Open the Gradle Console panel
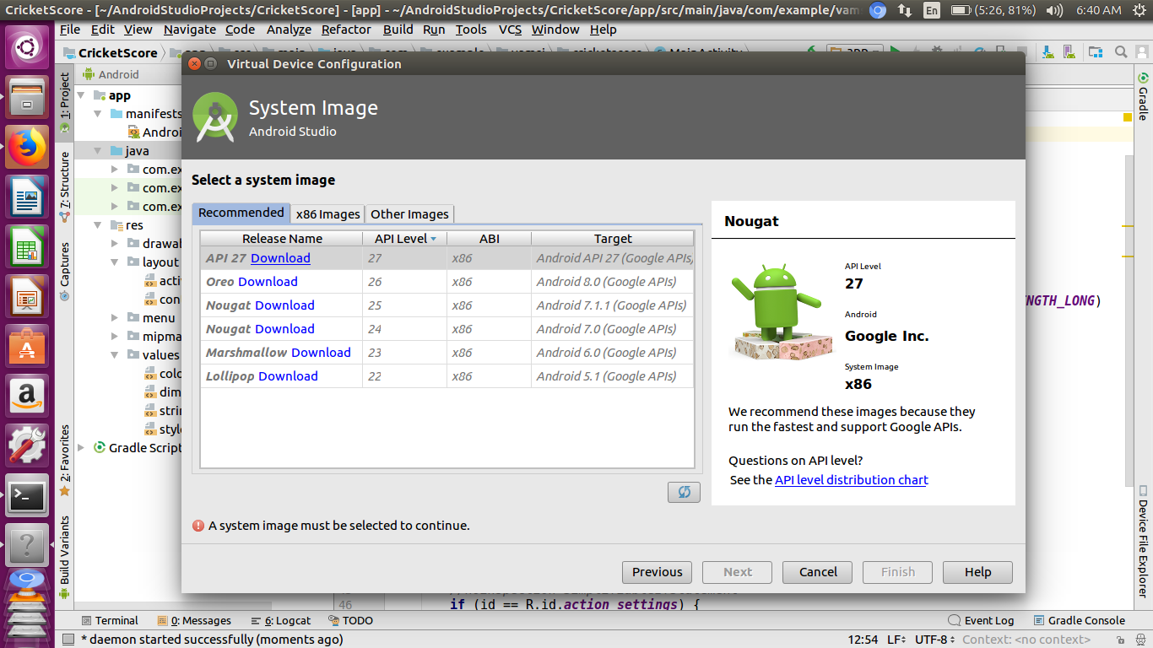 tap(1079, 620)
